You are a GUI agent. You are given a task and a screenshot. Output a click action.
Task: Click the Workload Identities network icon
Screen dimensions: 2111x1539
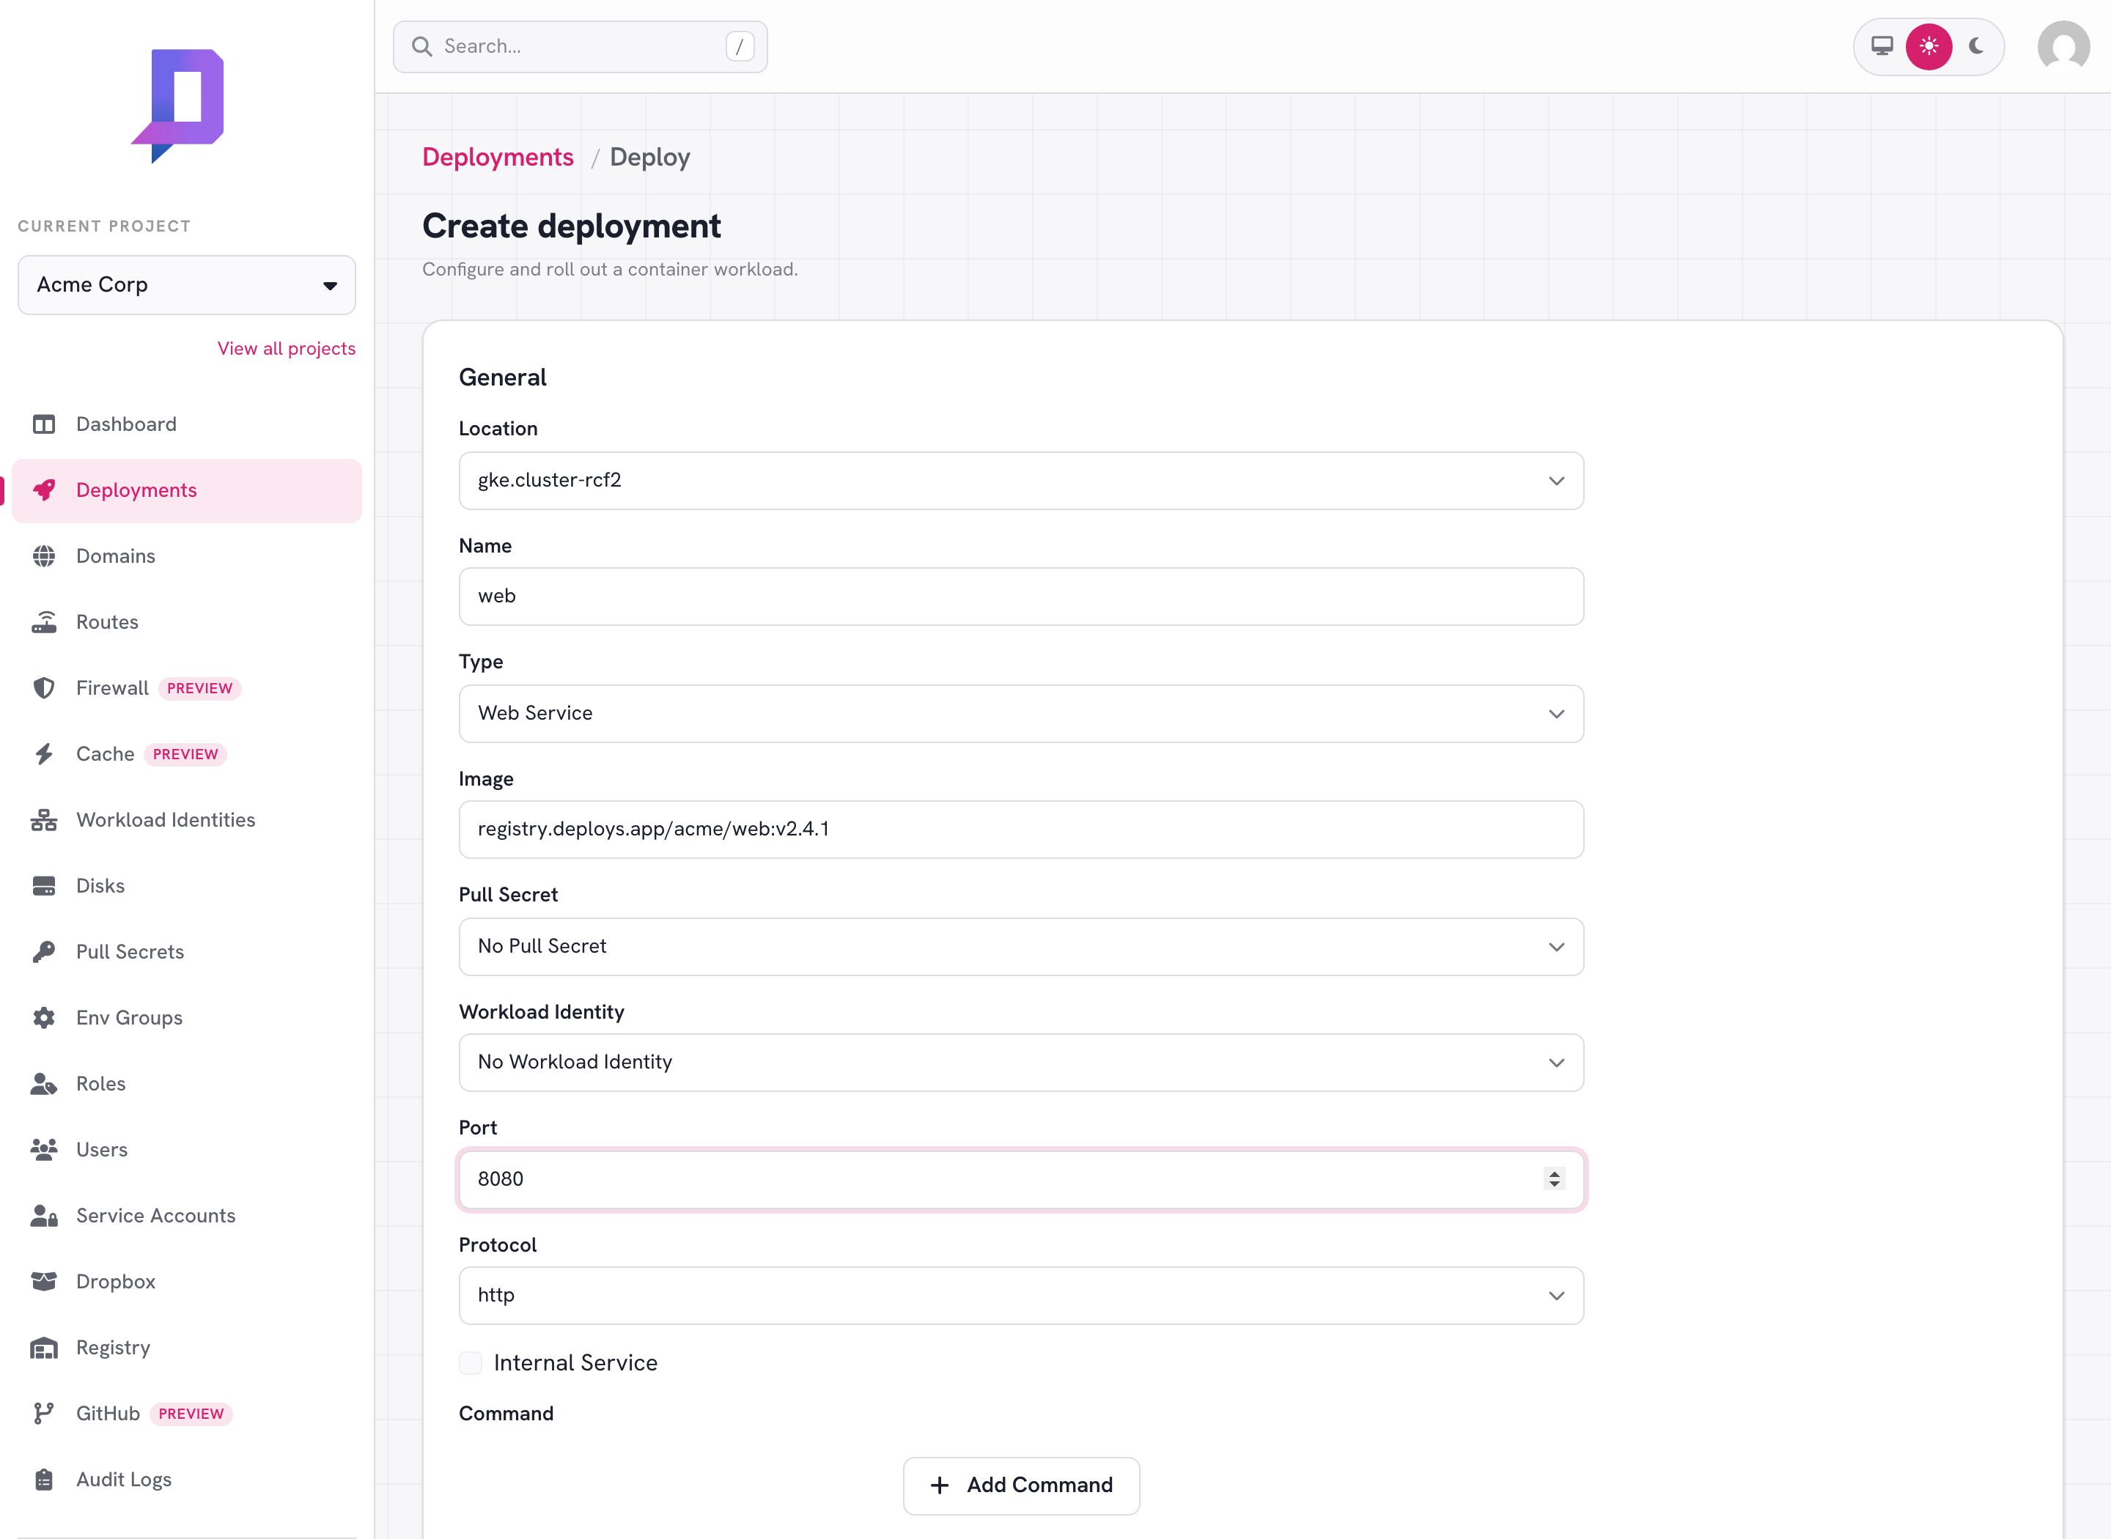pos(44,820)
